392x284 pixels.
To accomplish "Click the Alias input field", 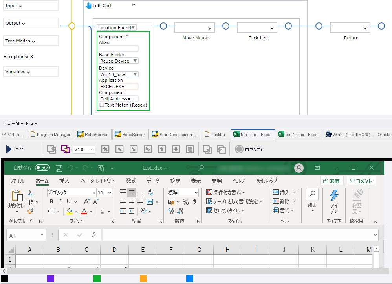I will pyautogui.click(x=119, y=49).
